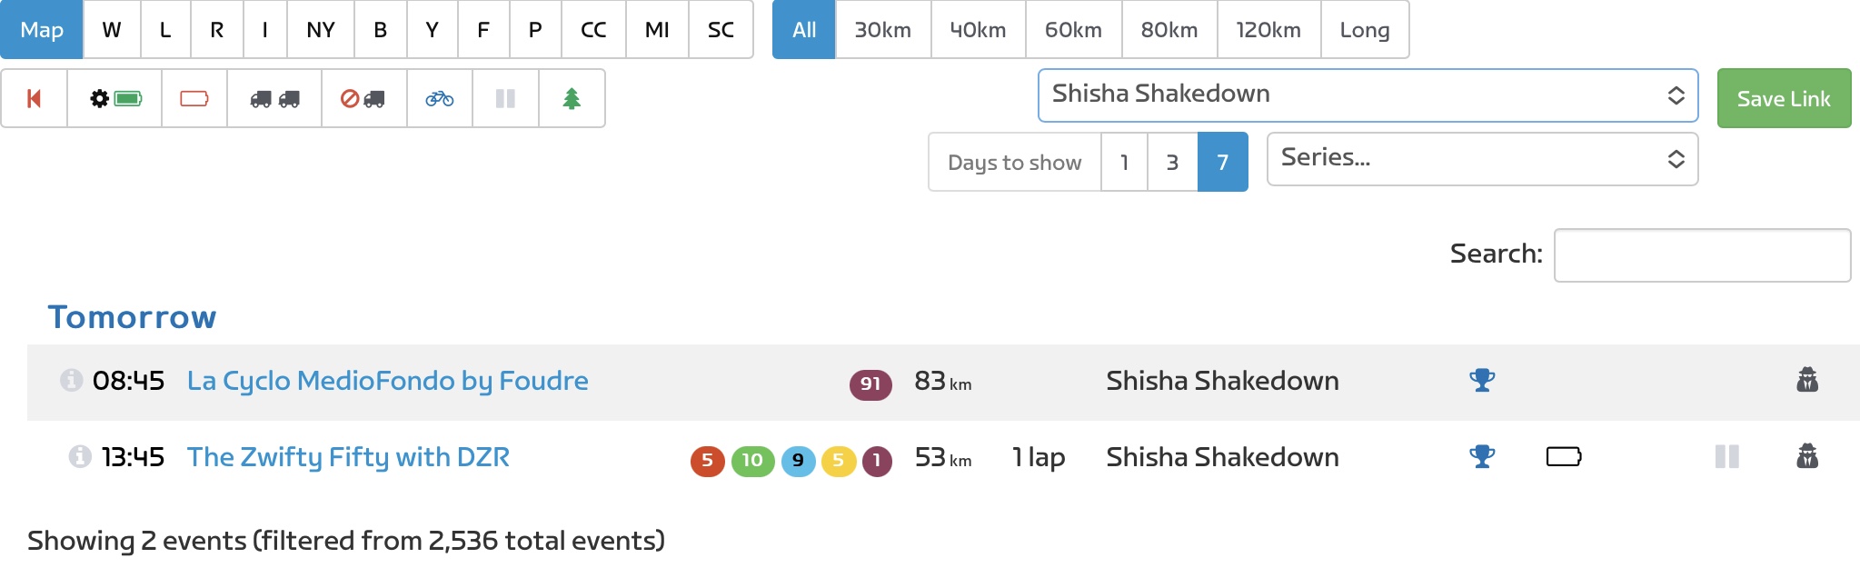Open La Cyclo MedioFondo by Foudre link
1860x568 pixels.
388,381
